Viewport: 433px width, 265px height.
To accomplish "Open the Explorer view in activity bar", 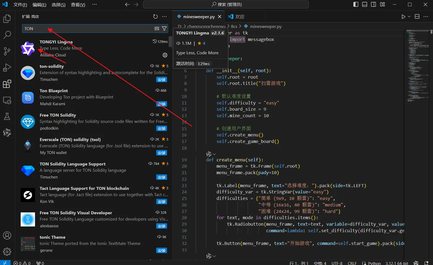I will coord(7,19).
